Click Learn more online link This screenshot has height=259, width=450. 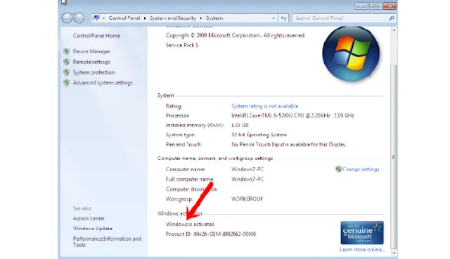(x=362, y=250)
